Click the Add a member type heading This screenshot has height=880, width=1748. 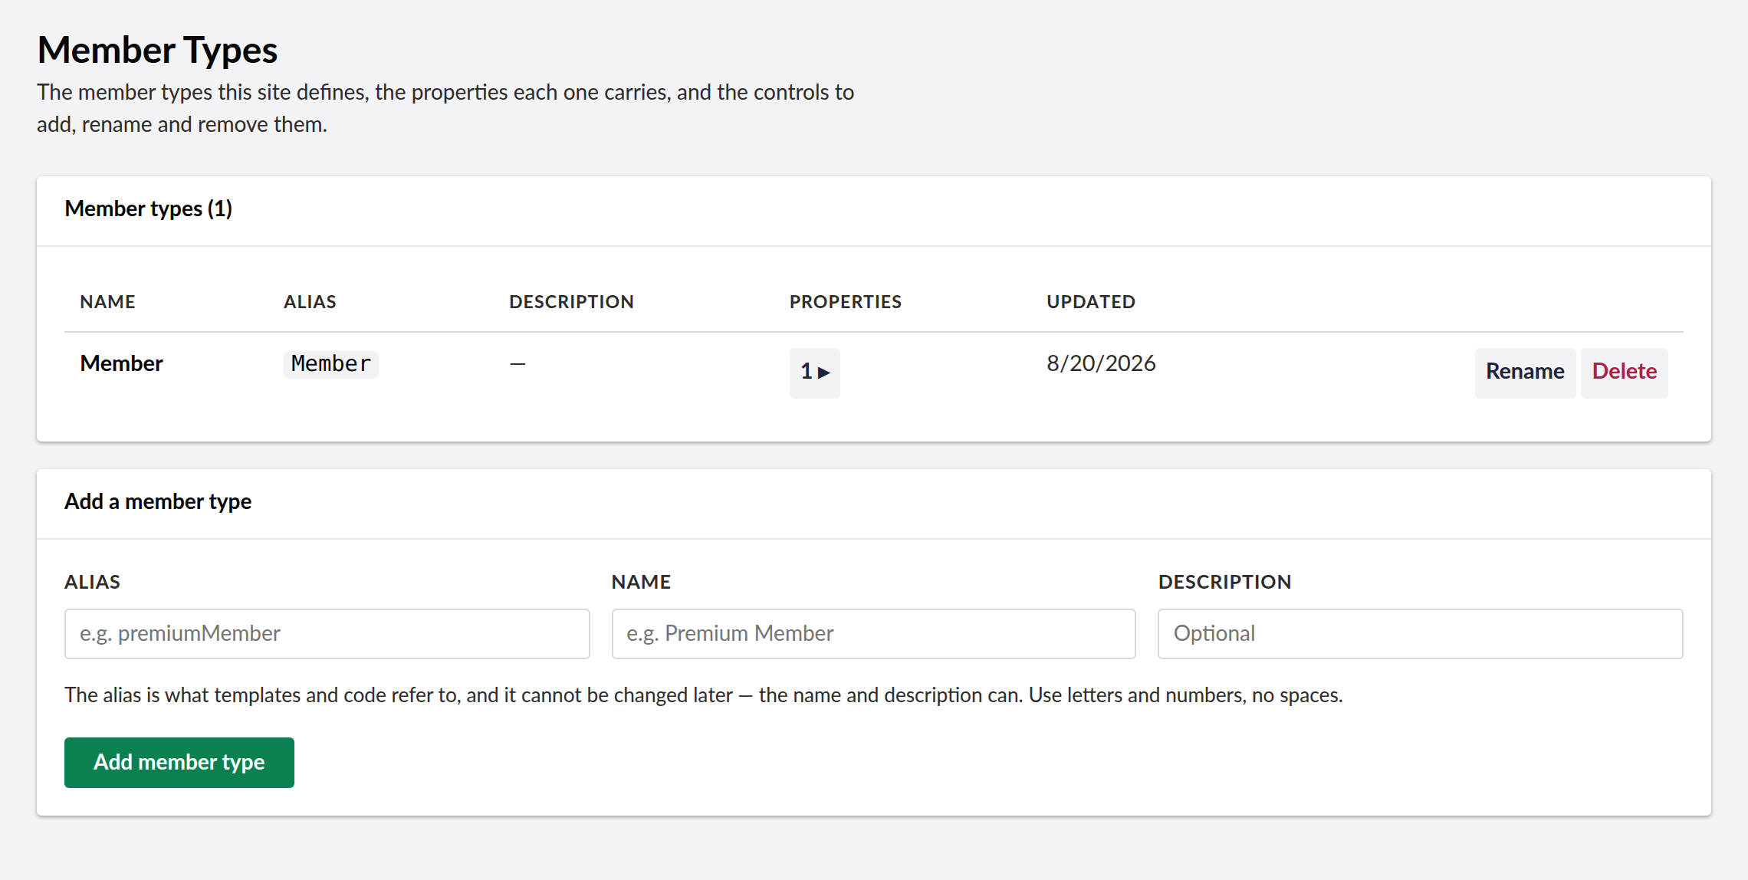coord(158,501)
